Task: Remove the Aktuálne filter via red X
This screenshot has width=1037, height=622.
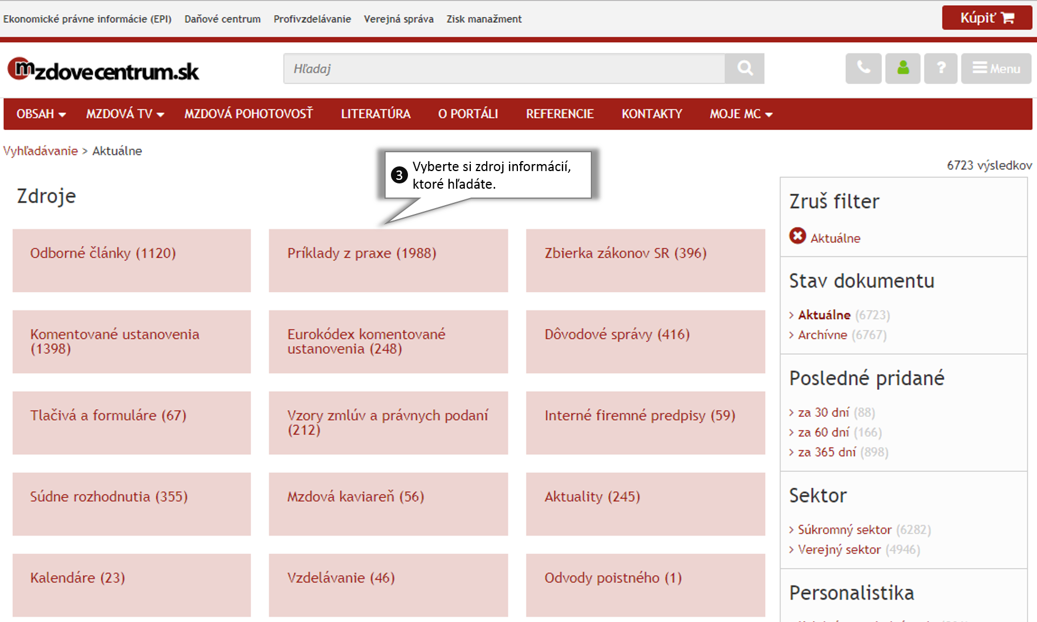Action: pos(798,236)
